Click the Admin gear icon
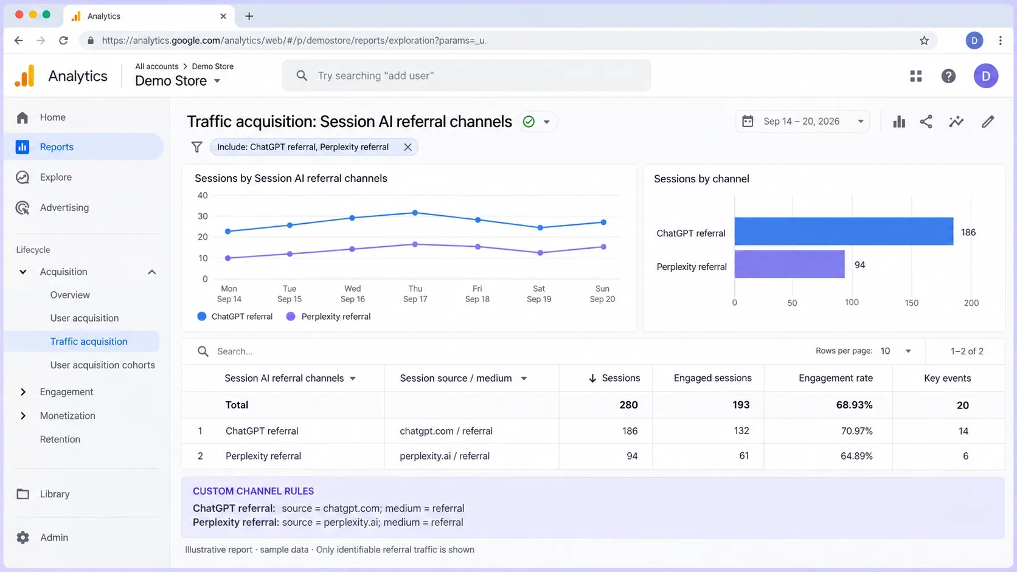Screen dimensions: 1017x572 23,537
